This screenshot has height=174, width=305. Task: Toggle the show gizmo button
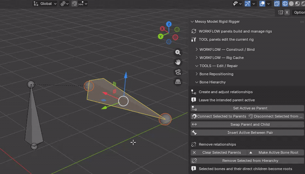(x=247, y=4)
